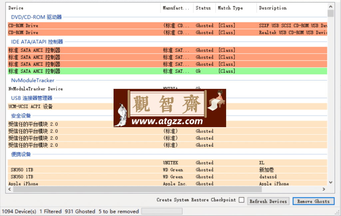Click the 5 to be removed status entry
The image size is (341, 216).
click(119, 211)
